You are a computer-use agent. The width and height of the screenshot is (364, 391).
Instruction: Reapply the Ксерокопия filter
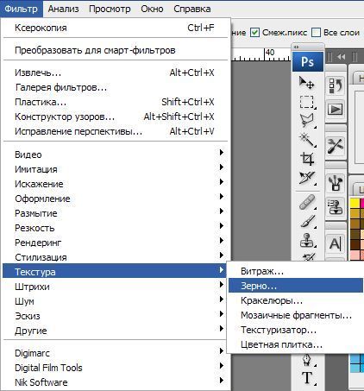pyautogui.click(x=116, y=28)
